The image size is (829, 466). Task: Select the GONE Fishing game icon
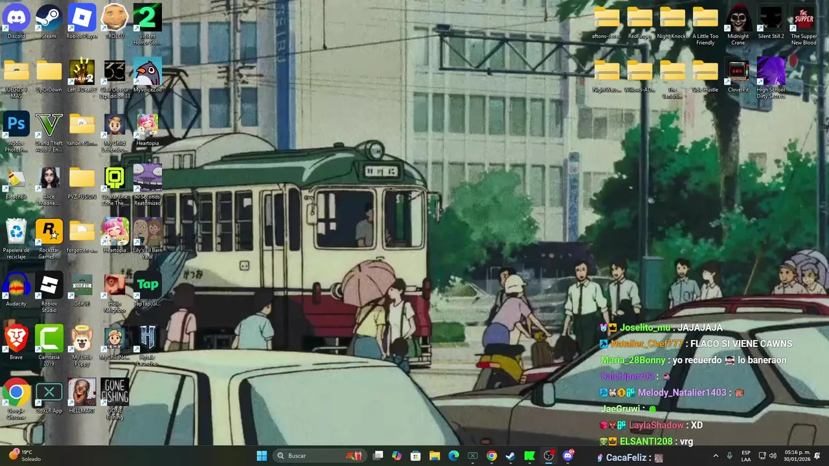tap(115, 400)
